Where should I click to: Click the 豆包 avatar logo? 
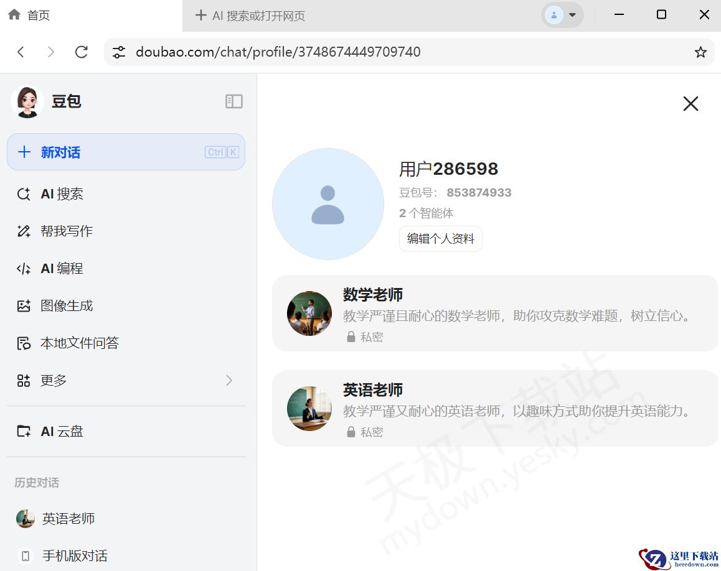coord(27,101)
